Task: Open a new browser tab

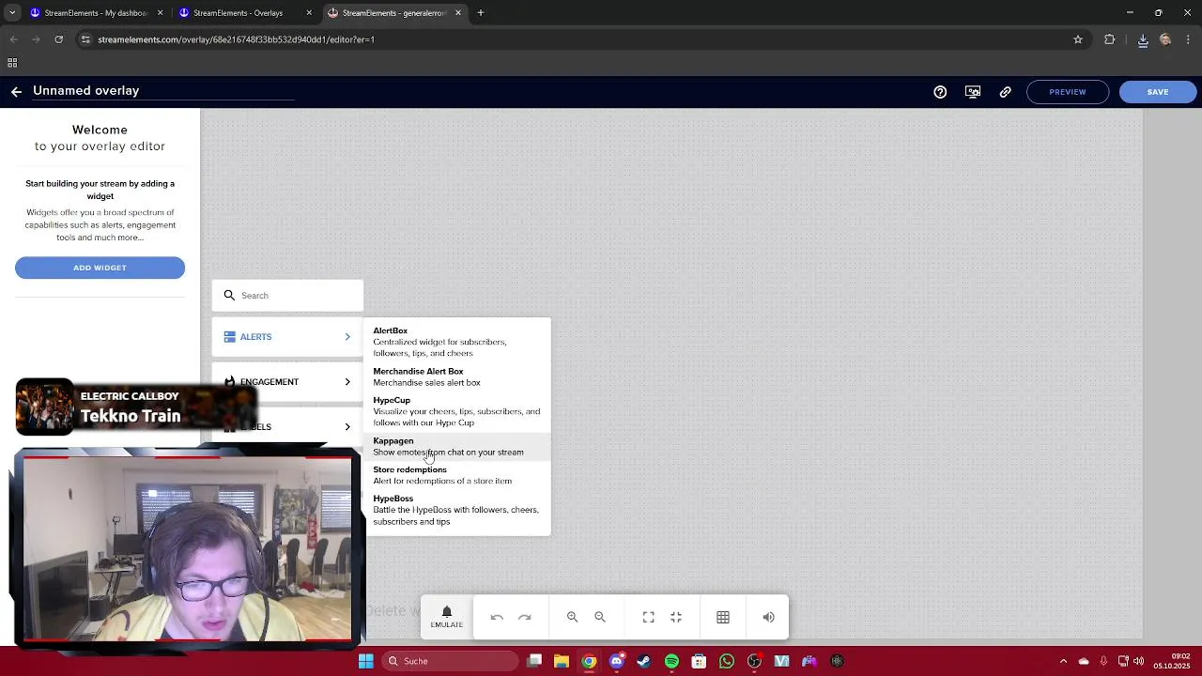Action: click(x=481, y=13)
